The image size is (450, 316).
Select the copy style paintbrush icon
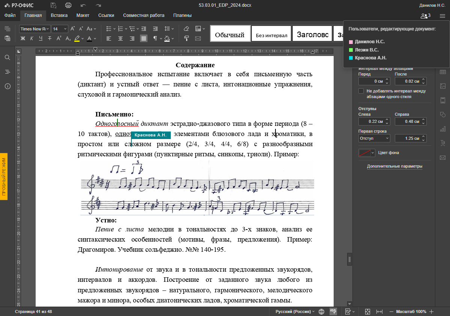point(186,38)
